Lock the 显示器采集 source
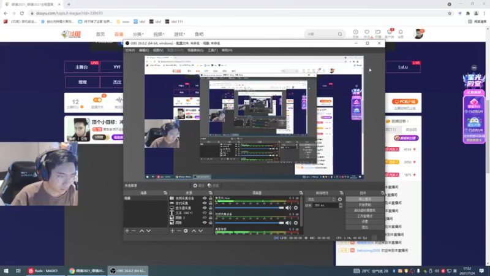The width and height of the screenshot is (490, 276). [210, 208]
